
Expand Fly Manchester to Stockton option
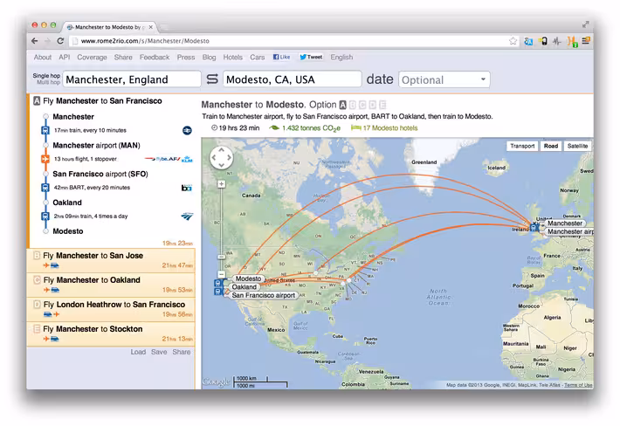pos(111,333)
